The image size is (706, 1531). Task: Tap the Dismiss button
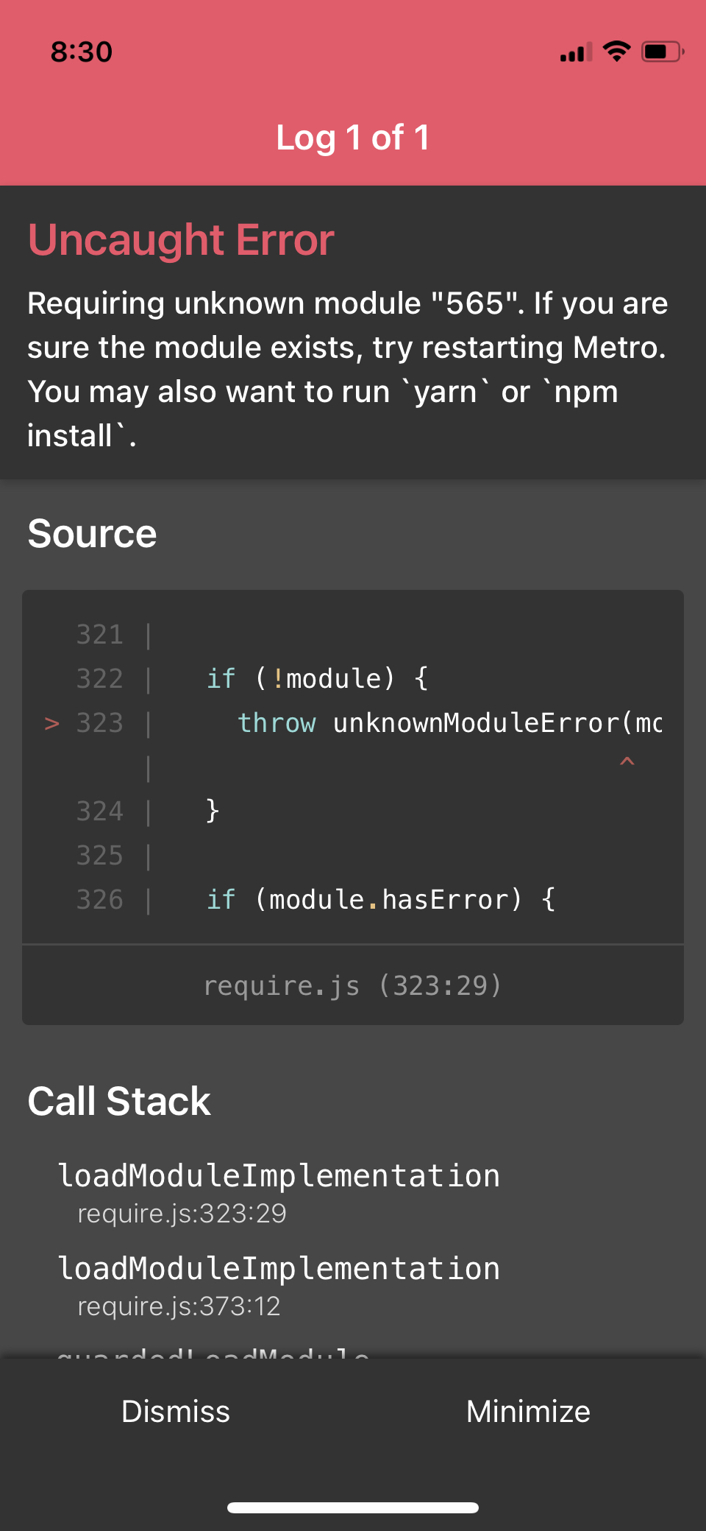point(176,1411)
